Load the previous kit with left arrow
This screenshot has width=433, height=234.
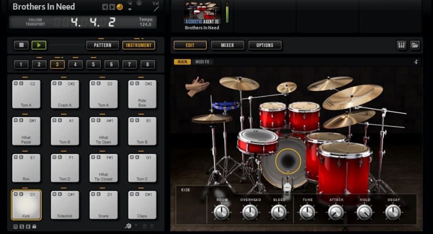pos(105,7)
